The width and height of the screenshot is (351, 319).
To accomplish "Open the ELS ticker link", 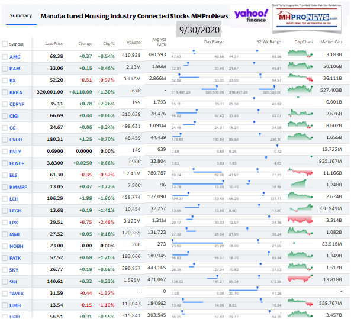I will point(13,175).
